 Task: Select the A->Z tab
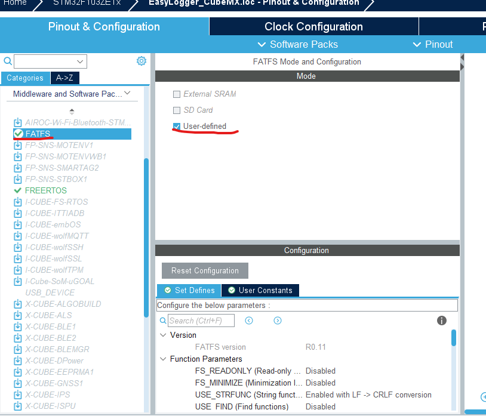[x=64, y=78]
